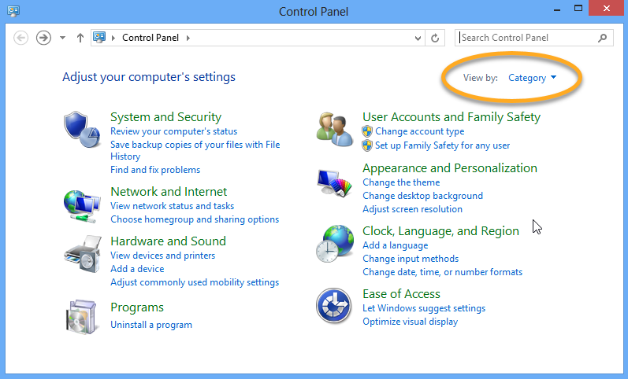Click the Control Panel breadcrumb in address bar
Screen dimensions: 628x379
pos(149,38)
